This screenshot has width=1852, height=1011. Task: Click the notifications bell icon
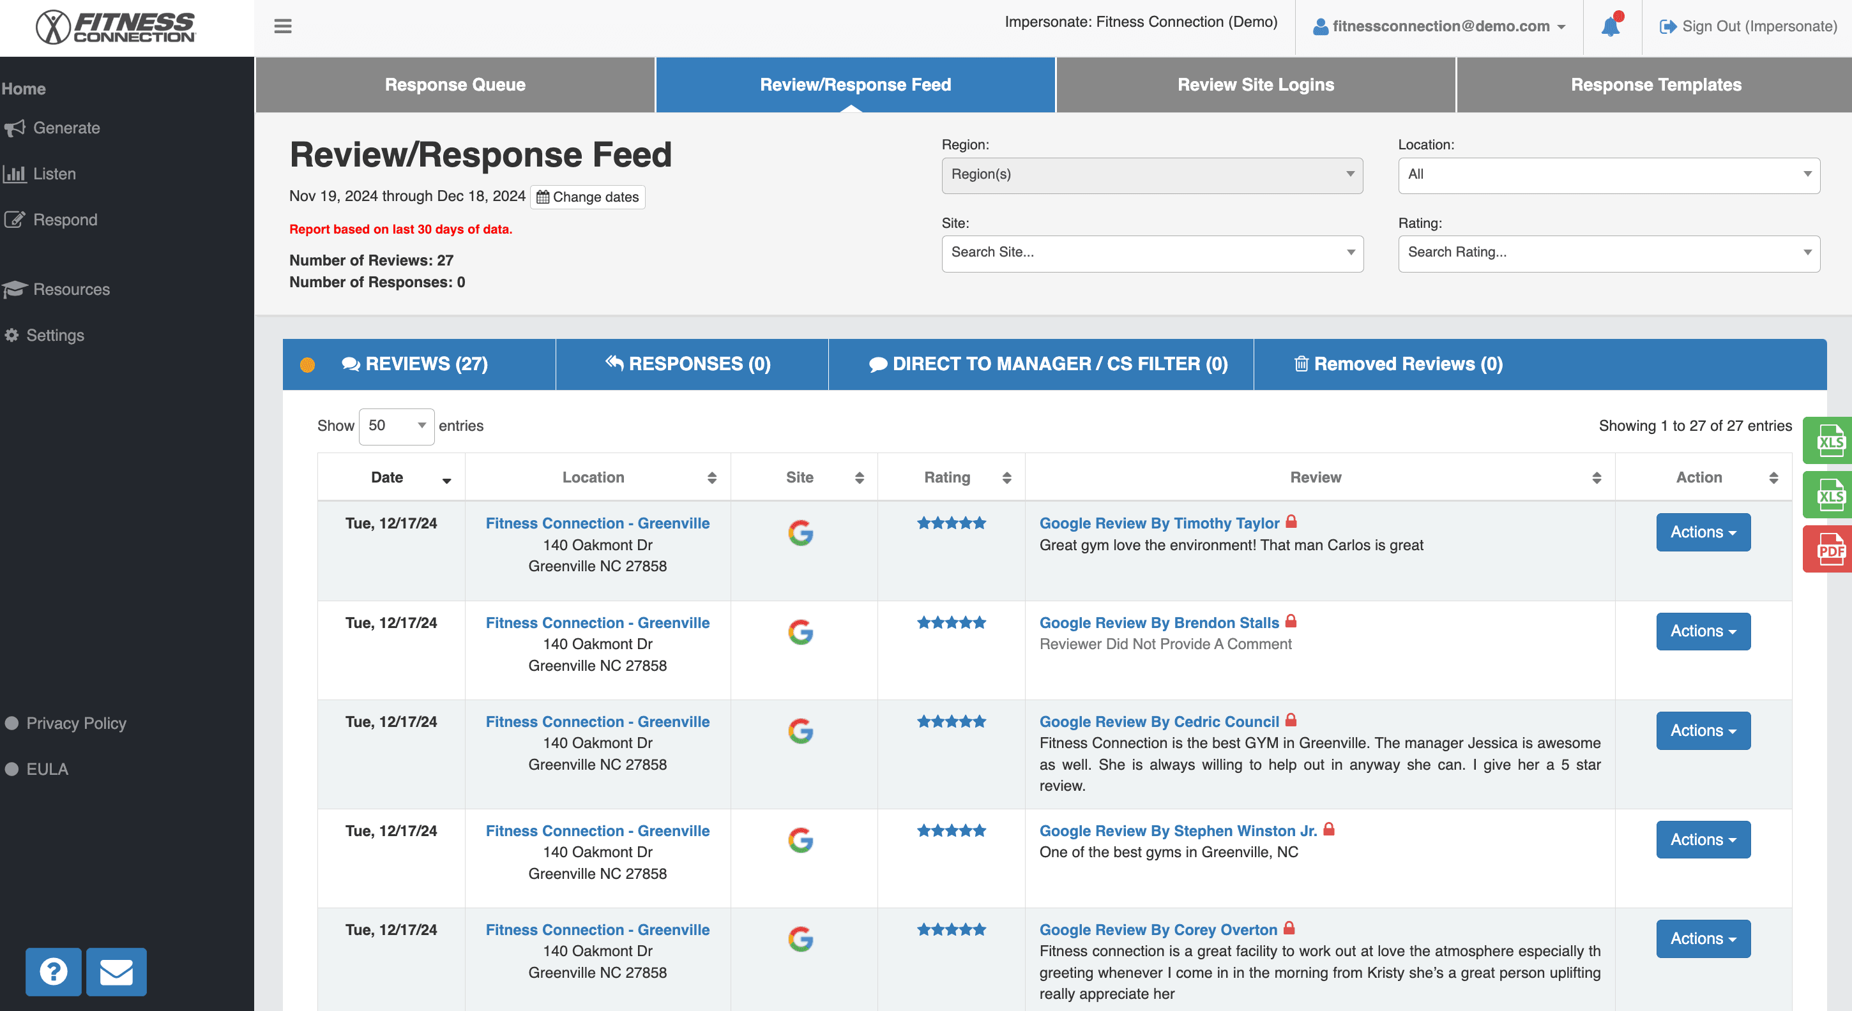(1611, 26)
